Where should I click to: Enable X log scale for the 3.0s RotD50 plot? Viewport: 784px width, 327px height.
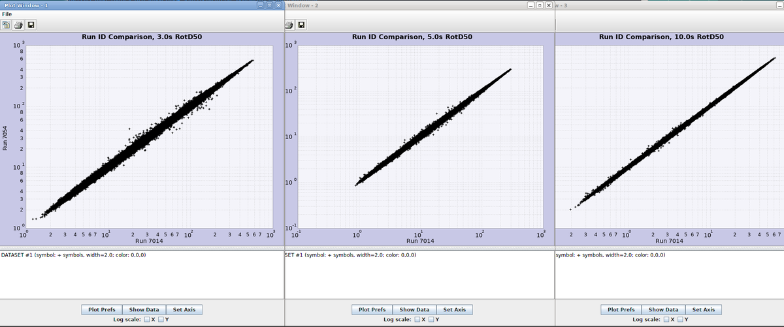(146, 319)
